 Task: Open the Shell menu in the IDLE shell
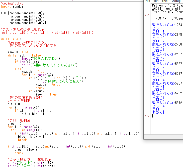(x=165, y=1)
